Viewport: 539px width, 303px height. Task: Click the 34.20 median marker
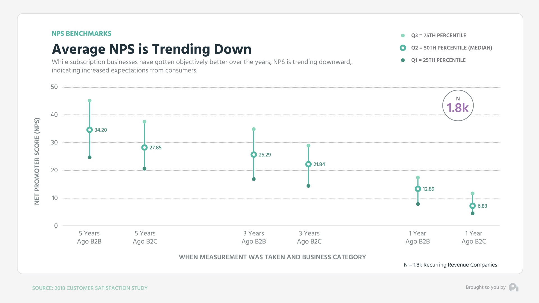(x=90, y=130)
